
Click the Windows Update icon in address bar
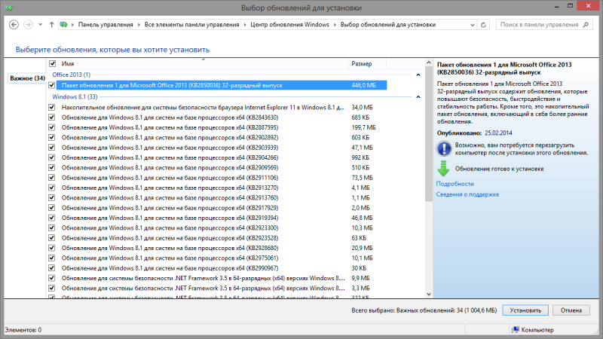click(x=64, y=25)
